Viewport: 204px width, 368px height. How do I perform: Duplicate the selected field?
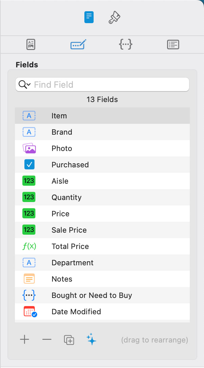pyautogui.click(x=69, y=339)
